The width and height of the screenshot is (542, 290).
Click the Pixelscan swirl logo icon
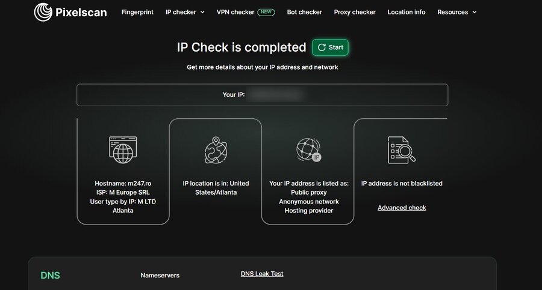click(x=43, y=12)
